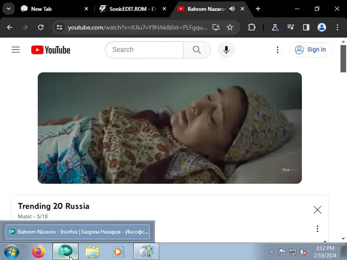Bookmark this page with the star

[x=230, y=27]
